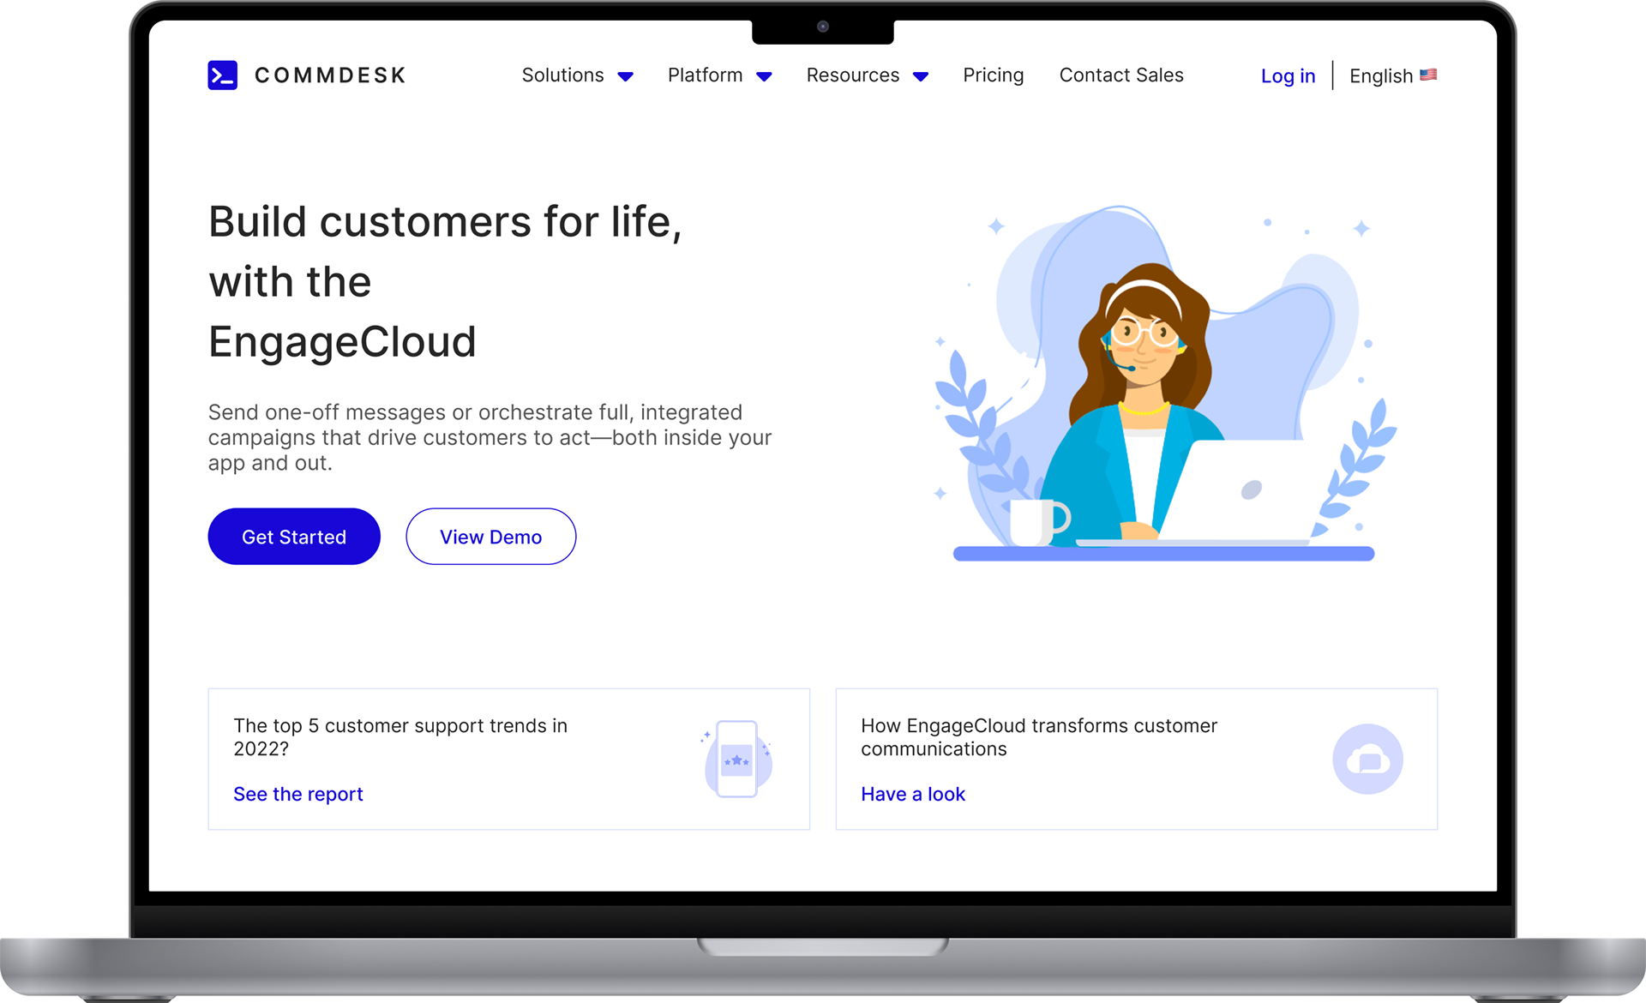The height and width of the screenshot is (1003, 1646).
Task: Select the English language option
Action: [x=1381, y=76]
